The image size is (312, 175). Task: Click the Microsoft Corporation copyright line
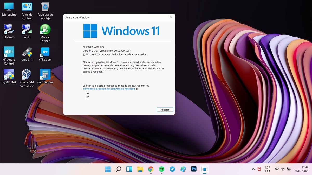coord(115,54)
